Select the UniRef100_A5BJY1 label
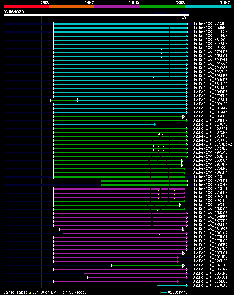The height and width of the screenshot is (295, 234). (x=210, y=128)
